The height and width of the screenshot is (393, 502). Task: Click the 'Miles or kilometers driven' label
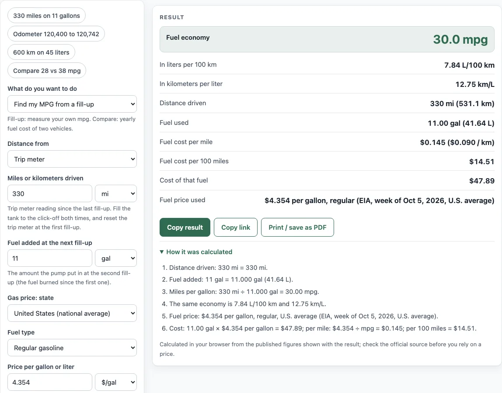click(45, 178)
